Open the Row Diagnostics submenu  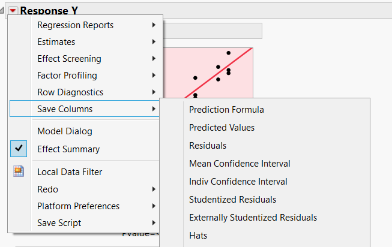click(70, 92)
